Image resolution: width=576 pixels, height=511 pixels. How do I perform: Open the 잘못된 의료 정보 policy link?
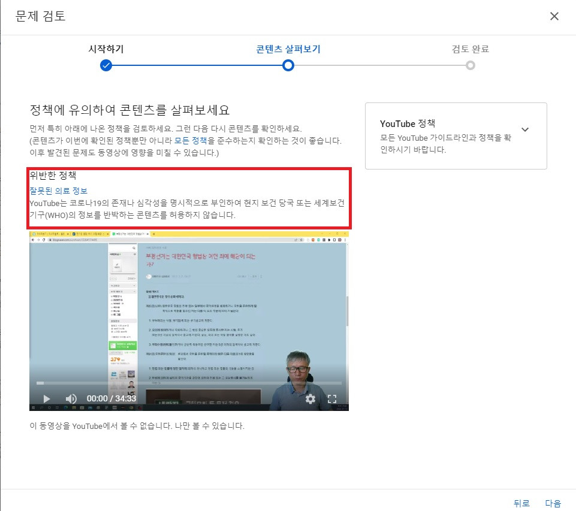tap(59, 191)
